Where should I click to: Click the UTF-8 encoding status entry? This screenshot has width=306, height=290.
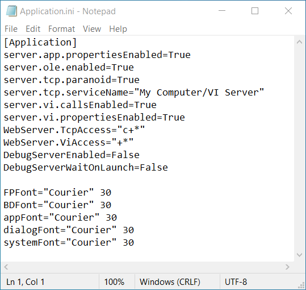click(x=236, y=282)
